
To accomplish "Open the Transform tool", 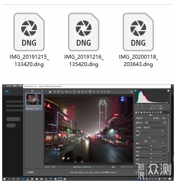I will coord(74,92).
